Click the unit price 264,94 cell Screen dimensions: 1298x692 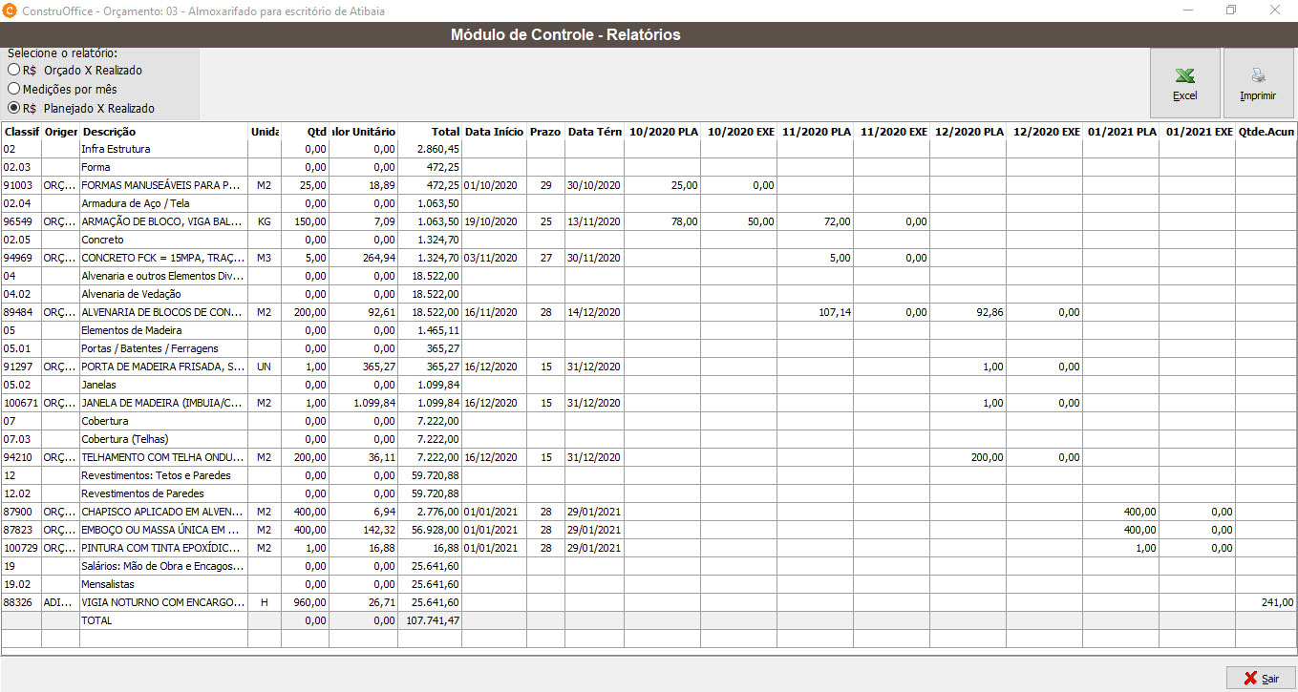pos(363,258)
